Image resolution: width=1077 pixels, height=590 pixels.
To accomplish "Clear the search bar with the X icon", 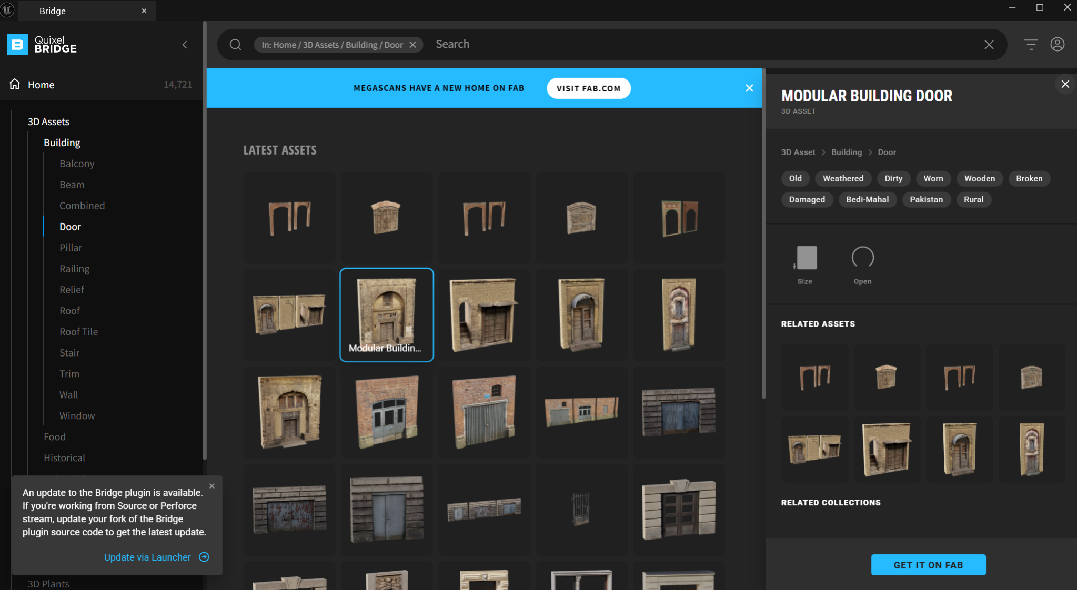I will tap(989, 45).
